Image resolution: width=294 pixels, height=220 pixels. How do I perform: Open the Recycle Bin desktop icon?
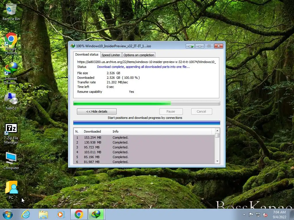pos(11,11)
